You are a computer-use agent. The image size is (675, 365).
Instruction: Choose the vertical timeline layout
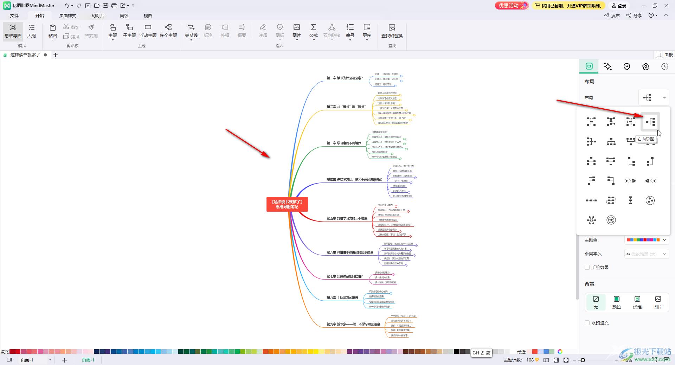(x=630, y=200)
